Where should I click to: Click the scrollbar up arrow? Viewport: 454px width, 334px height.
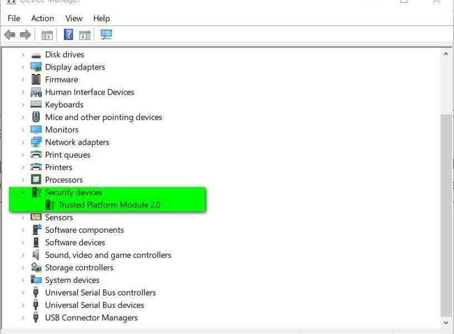[x=446, y=54]
